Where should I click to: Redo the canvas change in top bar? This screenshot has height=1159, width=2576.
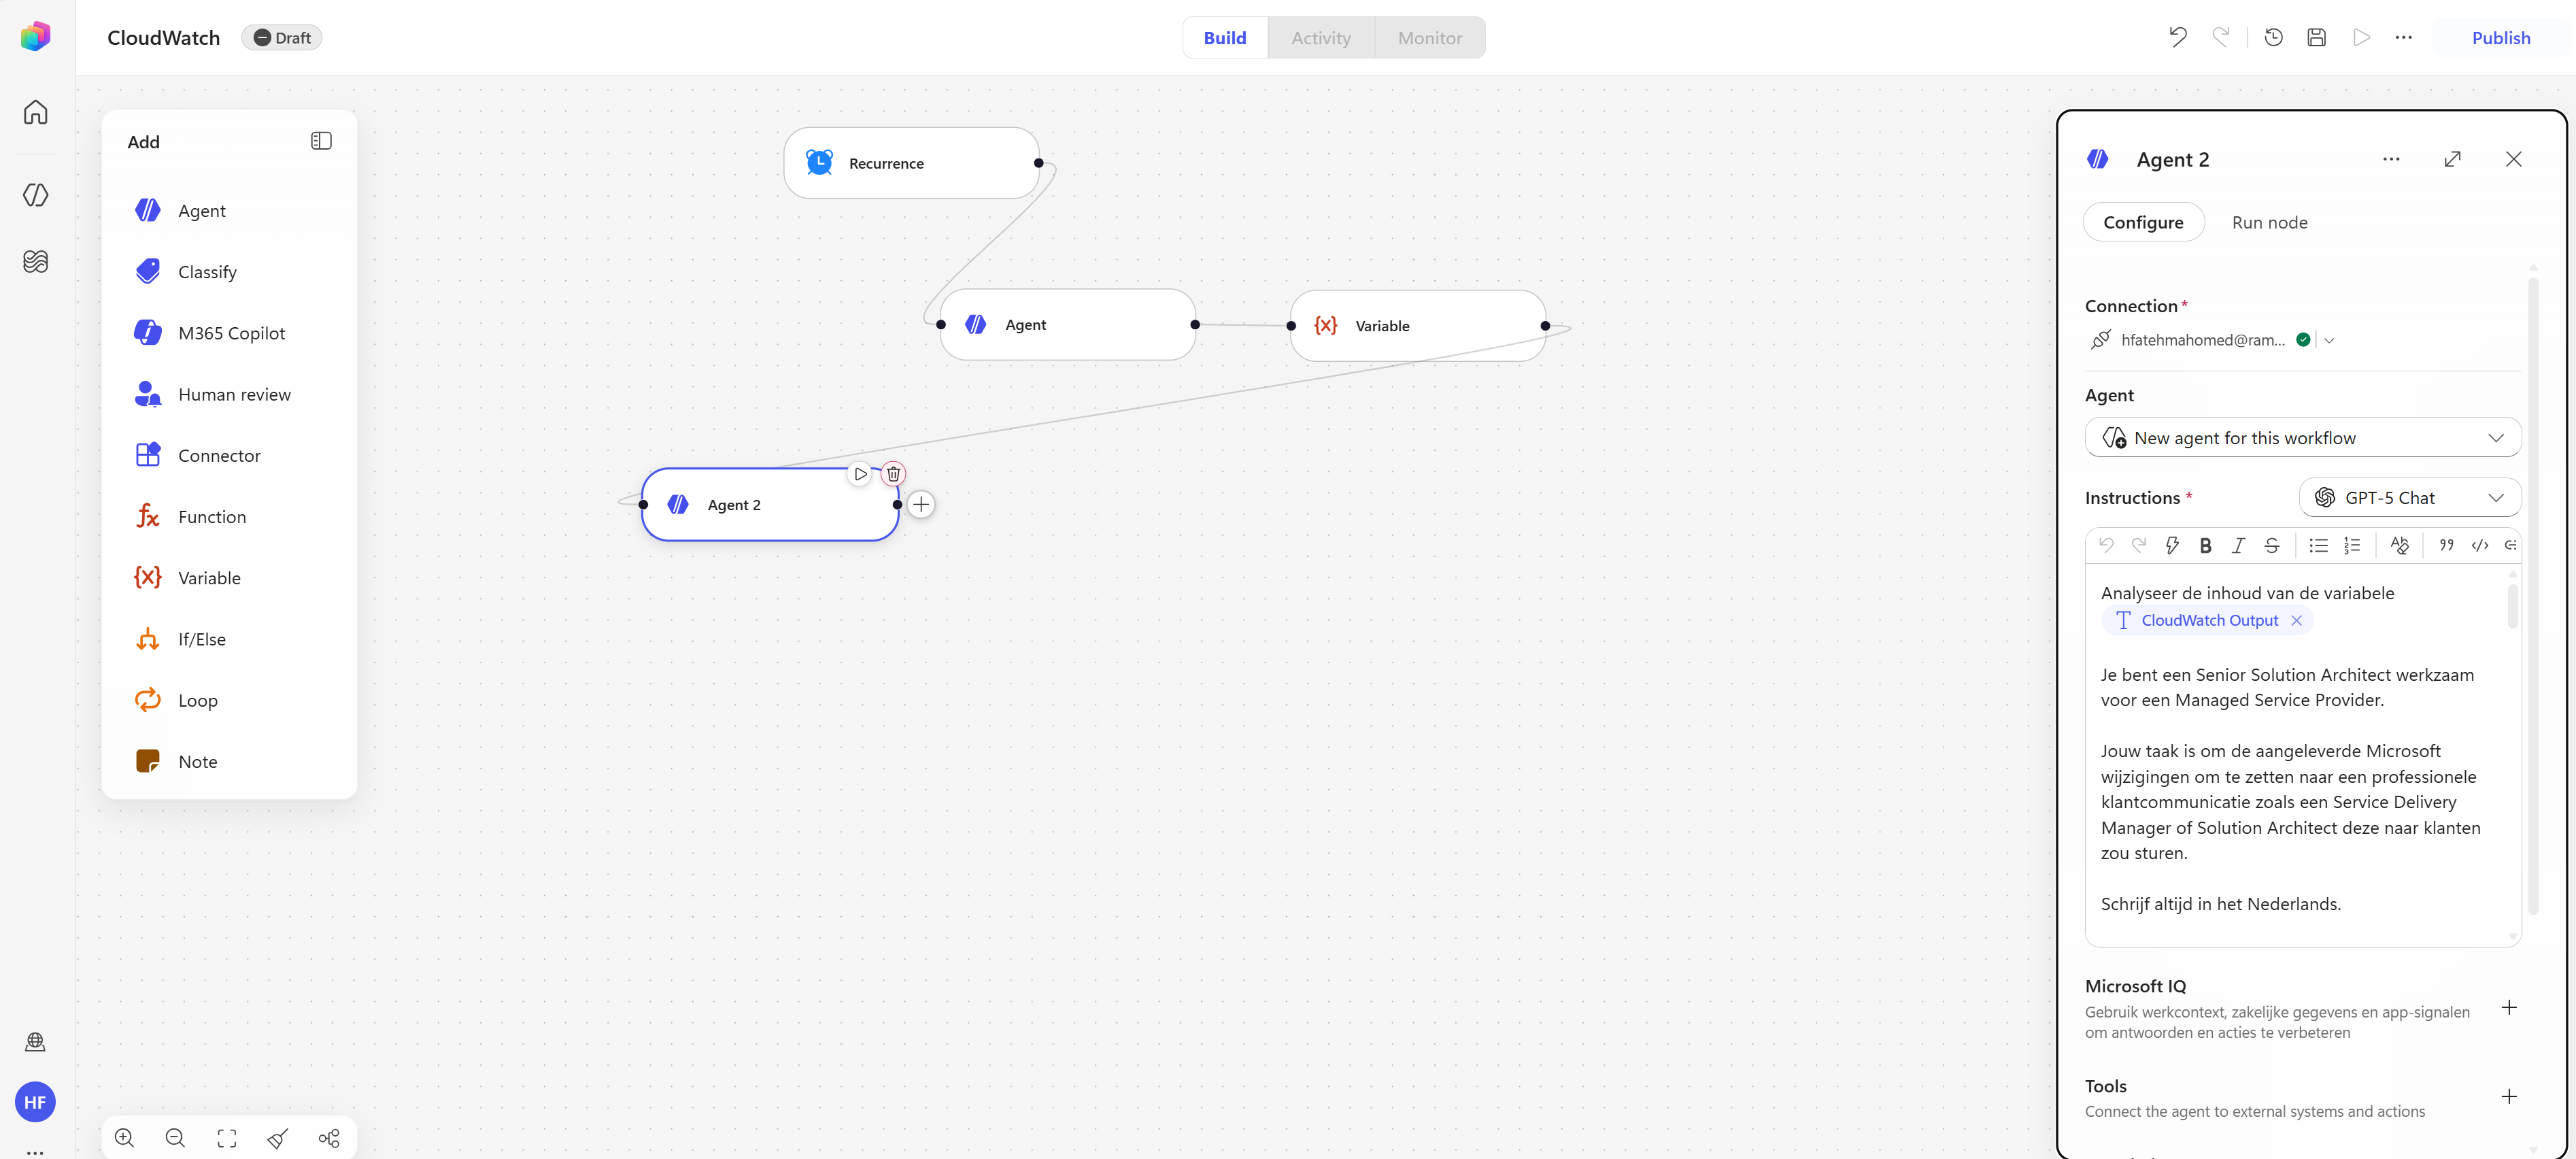tap(2221, 38)
